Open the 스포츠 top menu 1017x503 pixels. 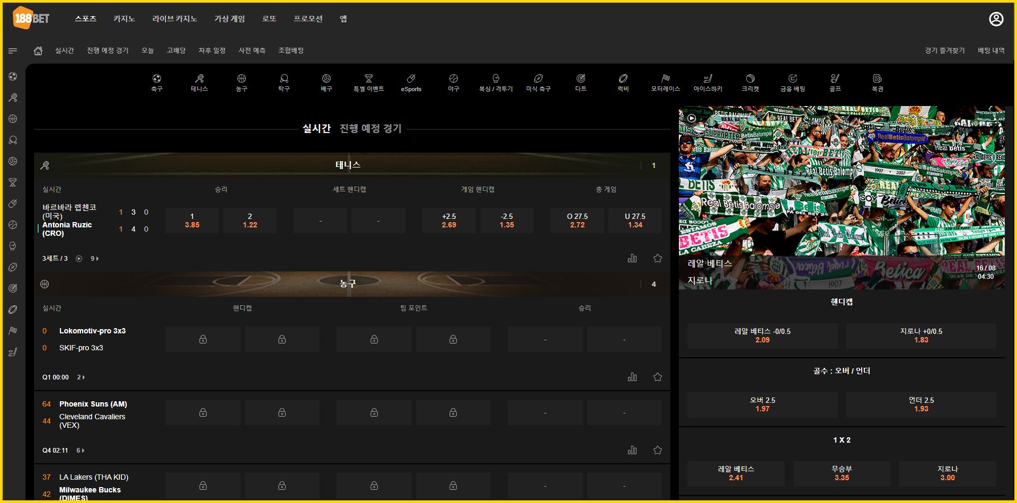[85, 19]
